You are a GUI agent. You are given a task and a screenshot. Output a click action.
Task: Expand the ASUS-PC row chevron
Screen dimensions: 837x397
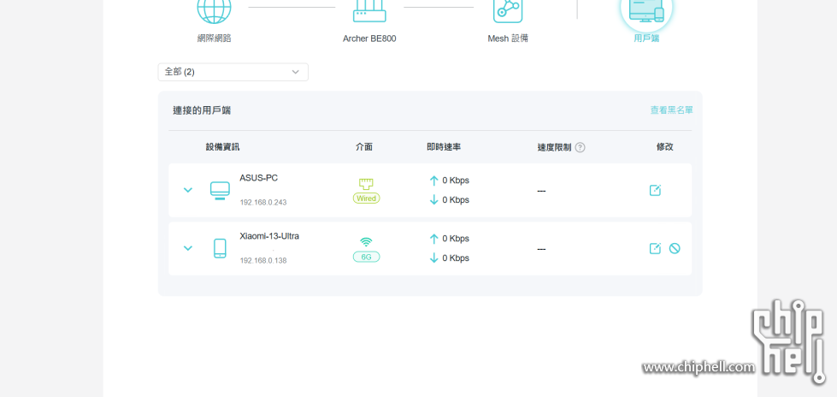(188, 190)
